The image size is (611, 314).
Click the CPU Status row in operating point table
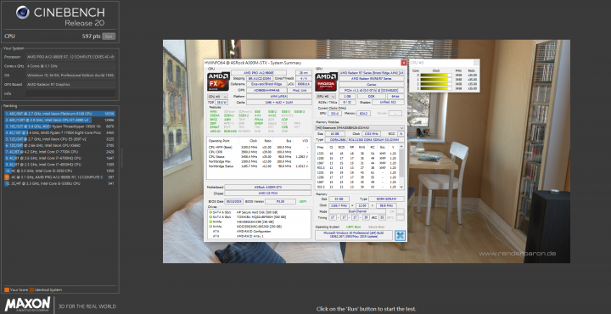(x=259, y=156)
